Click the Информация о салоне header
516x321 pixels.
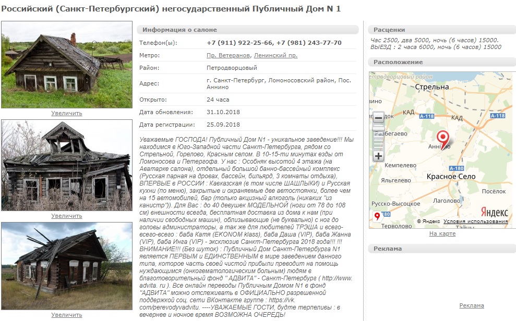pyautogui.click(x=179, y=30)
